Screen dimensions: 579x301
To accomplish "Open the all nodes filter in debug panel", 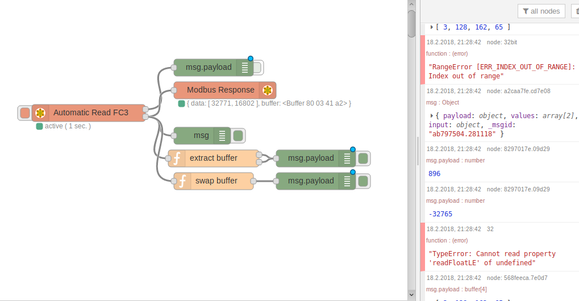I will click(x=541, y=11).
